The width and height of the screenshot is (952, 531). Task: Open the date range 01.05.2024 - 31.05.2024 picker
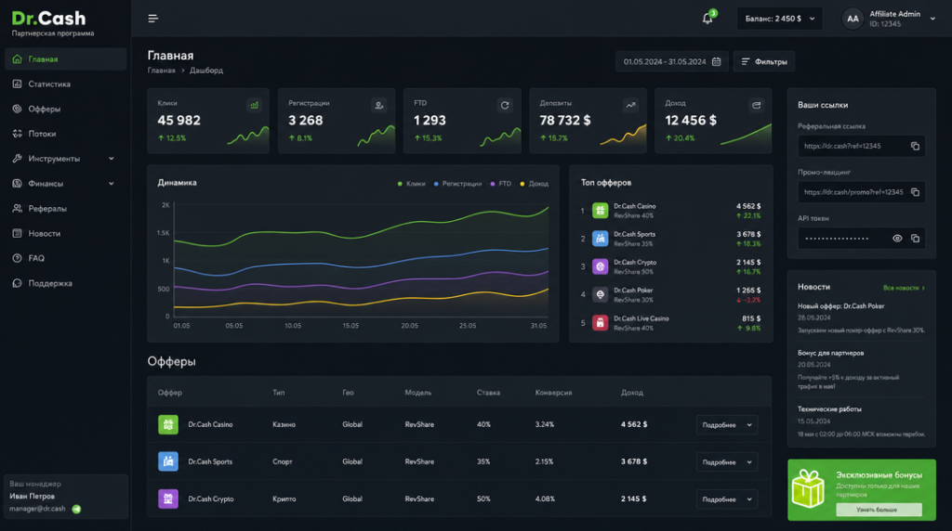[671, 62]
